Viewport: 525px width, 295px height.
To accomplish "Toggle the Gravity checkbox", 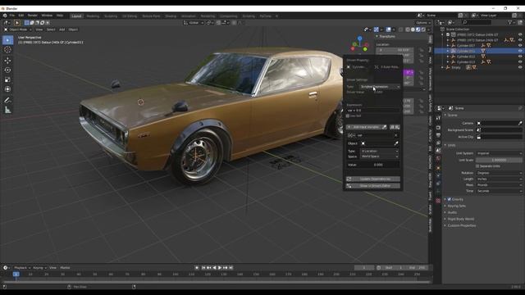I will (450, 199).
